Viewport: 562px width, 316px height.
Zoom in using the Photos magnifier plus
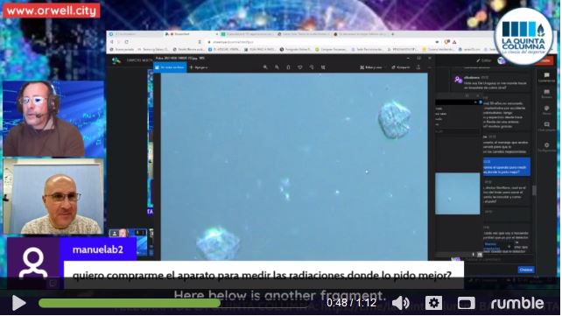tap(265, 67)
